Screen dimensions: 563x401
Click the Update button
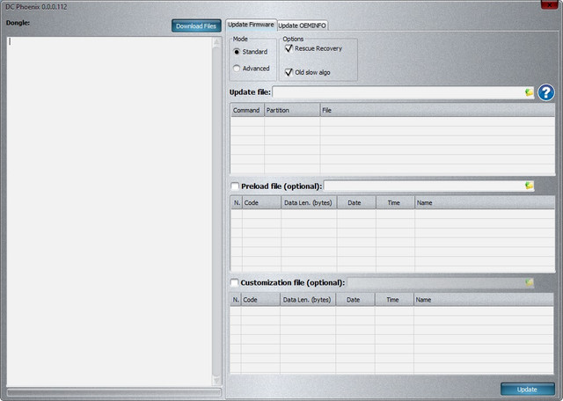click(x=527, y=389)
